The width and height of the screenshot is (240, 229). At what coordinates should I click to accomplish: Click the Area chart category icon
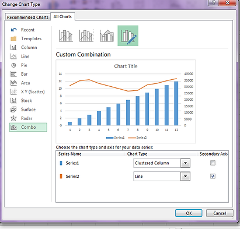click(13, 83)
